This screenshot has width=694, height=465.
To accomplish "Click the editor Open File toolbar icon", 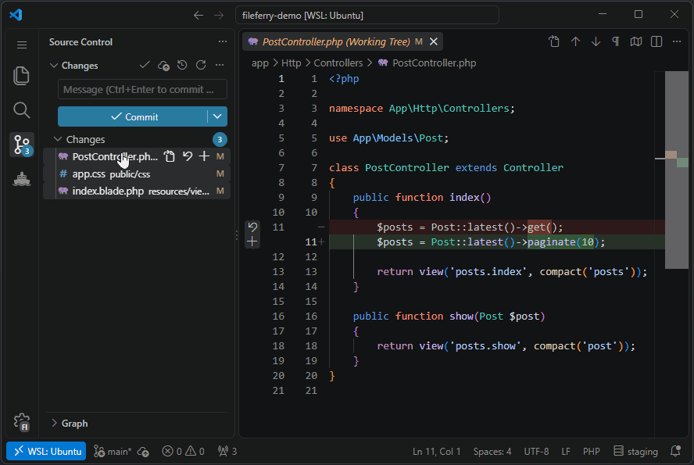I will tap(554, 41).
